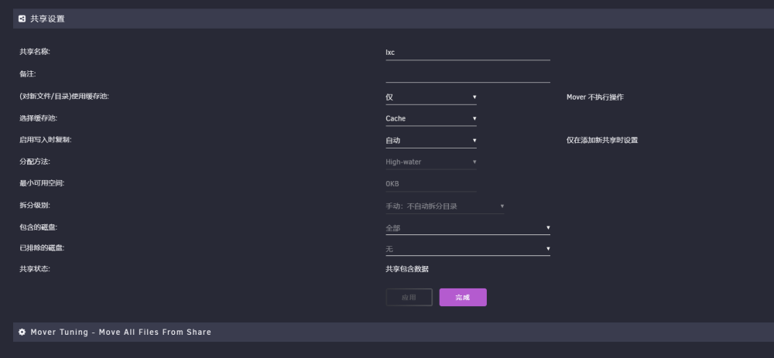
Task: Click the gear icon beside Mover Tuning
Action: coord(22,332)
